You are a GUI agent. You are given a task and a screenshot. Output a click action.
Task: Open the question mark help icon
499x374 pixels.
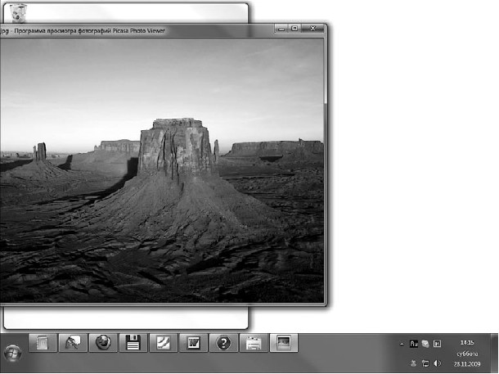click(223, 344)
